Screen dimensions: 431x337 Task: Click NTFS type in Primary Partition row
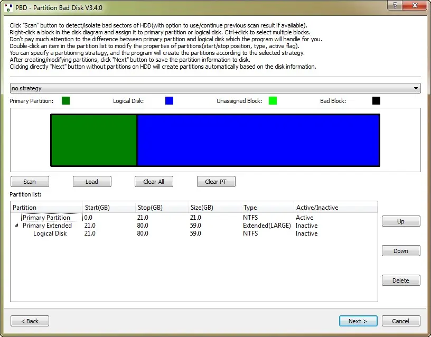pyautogui.click(x=250, y=218)
